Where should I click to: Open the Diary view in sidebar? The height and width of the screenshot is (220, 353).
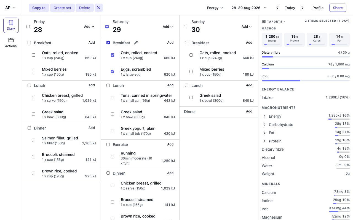coord(11,25)
